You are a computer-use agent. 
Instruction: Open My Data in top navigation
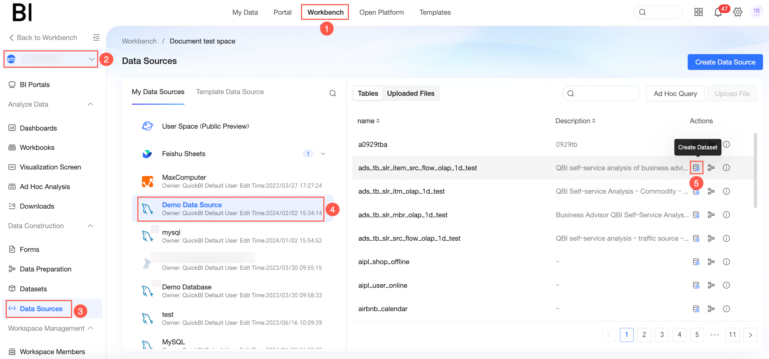(x=245, y=12)
